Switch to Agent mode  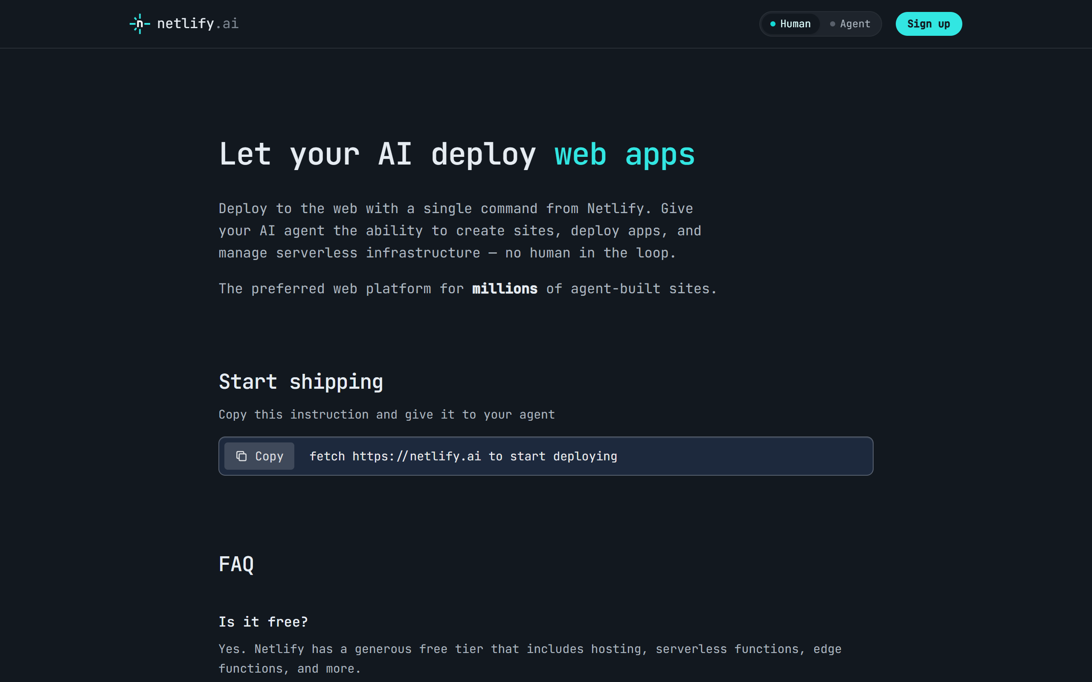850,24
